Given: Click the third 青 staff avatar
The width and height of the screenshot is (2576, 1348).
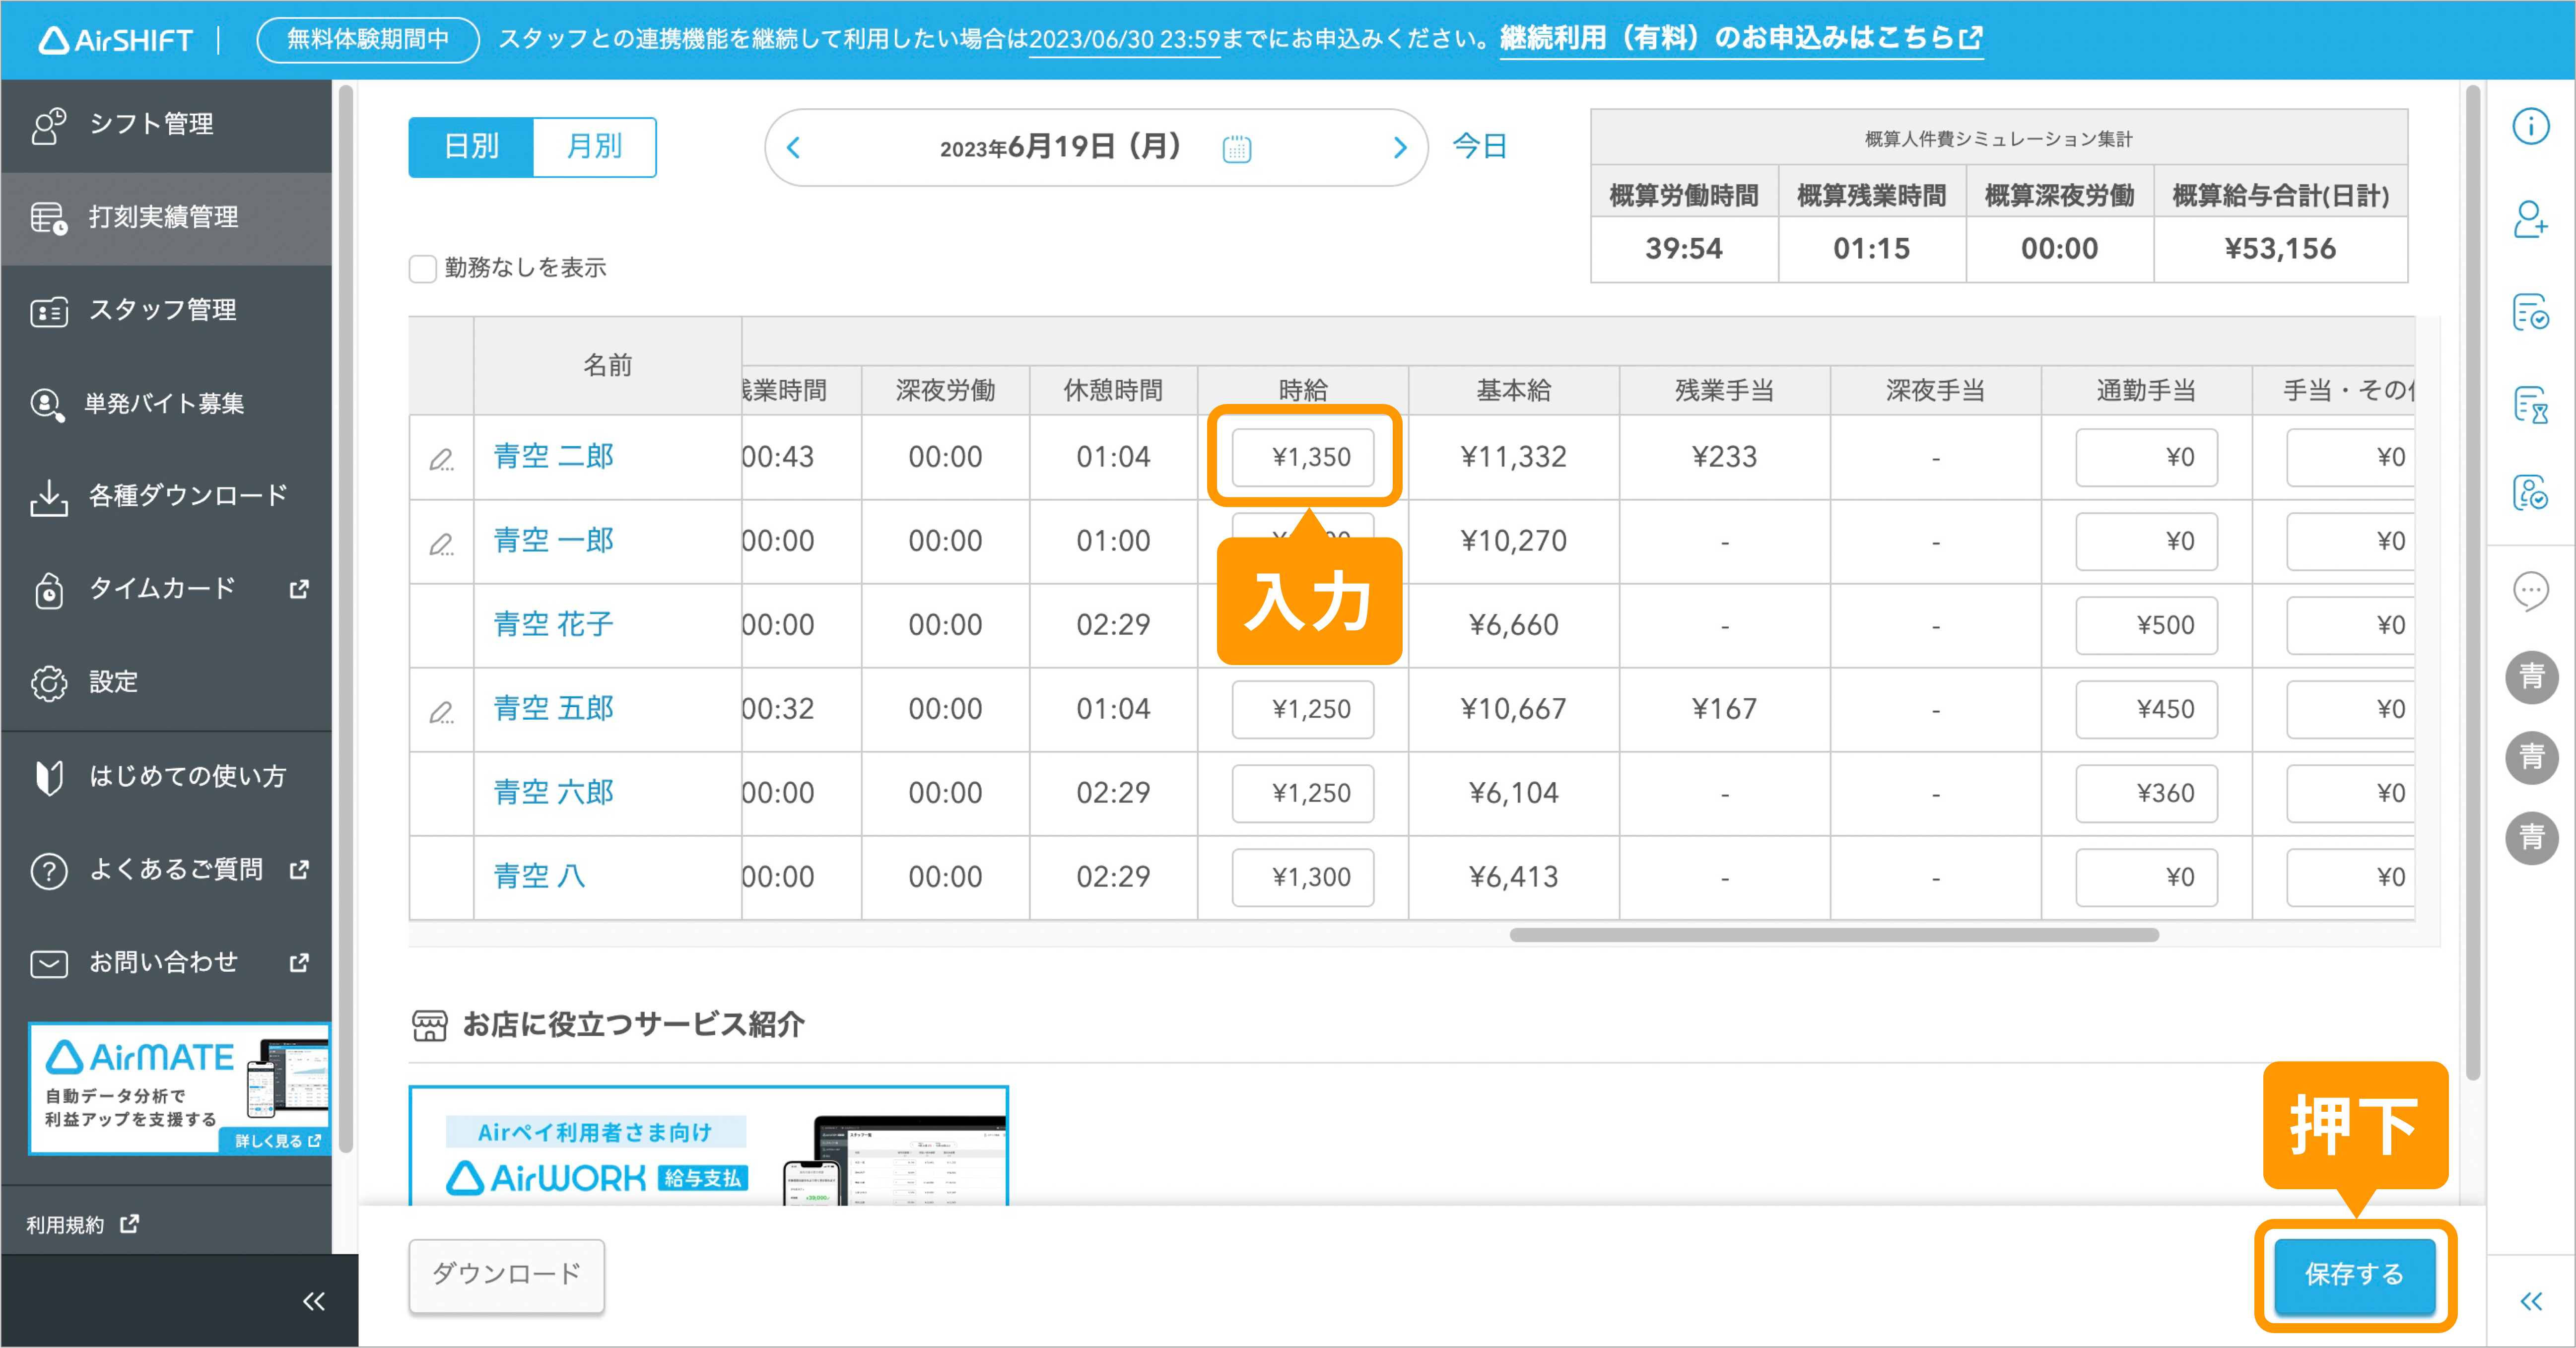Looking at the screenshot, I should (x=2531, y=838).
